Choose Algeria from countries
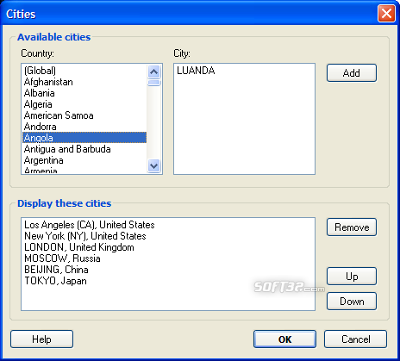Viewport: 400px width, 361px height. point(84,104)
